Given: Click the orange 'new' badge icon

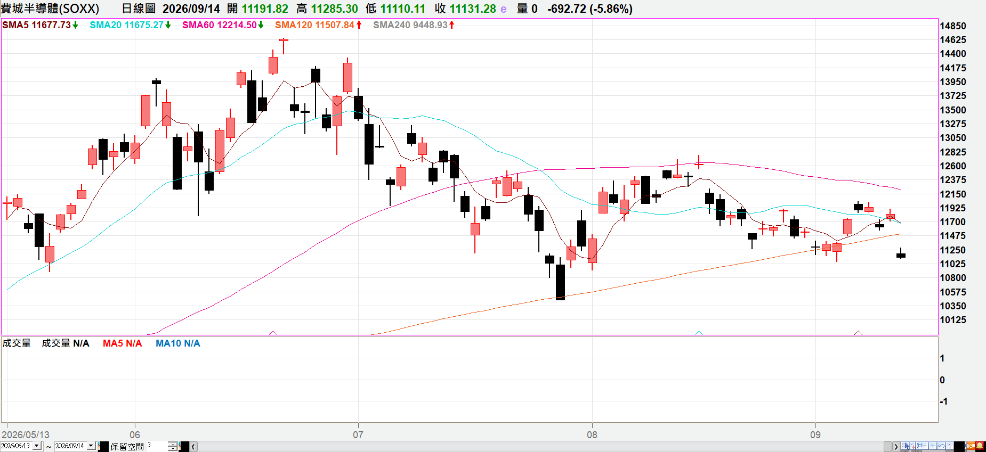Looking at the screenshot, I should click(971, 446).
